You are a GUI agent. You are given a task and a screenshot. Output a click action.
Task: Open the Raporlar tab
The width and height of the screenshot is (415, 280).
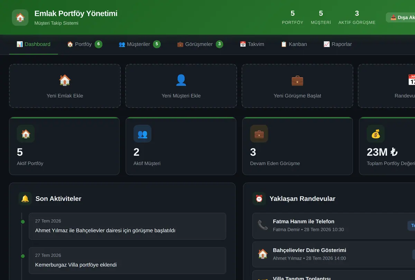coord(338,44)
